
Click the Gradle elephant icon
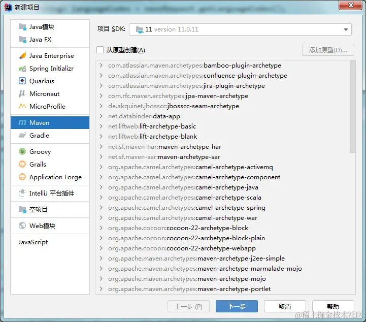click(x=22, y=135)
